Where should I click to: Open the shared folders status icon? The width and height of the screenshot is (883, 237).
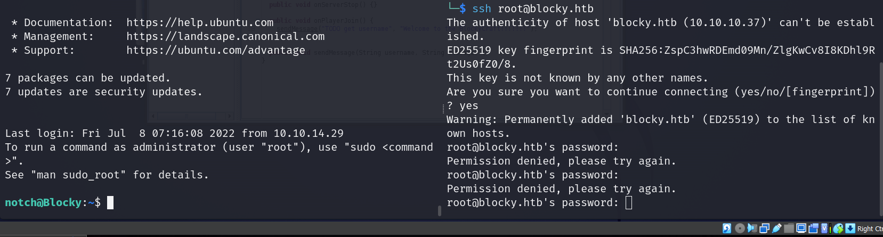(x=789, y=228)
